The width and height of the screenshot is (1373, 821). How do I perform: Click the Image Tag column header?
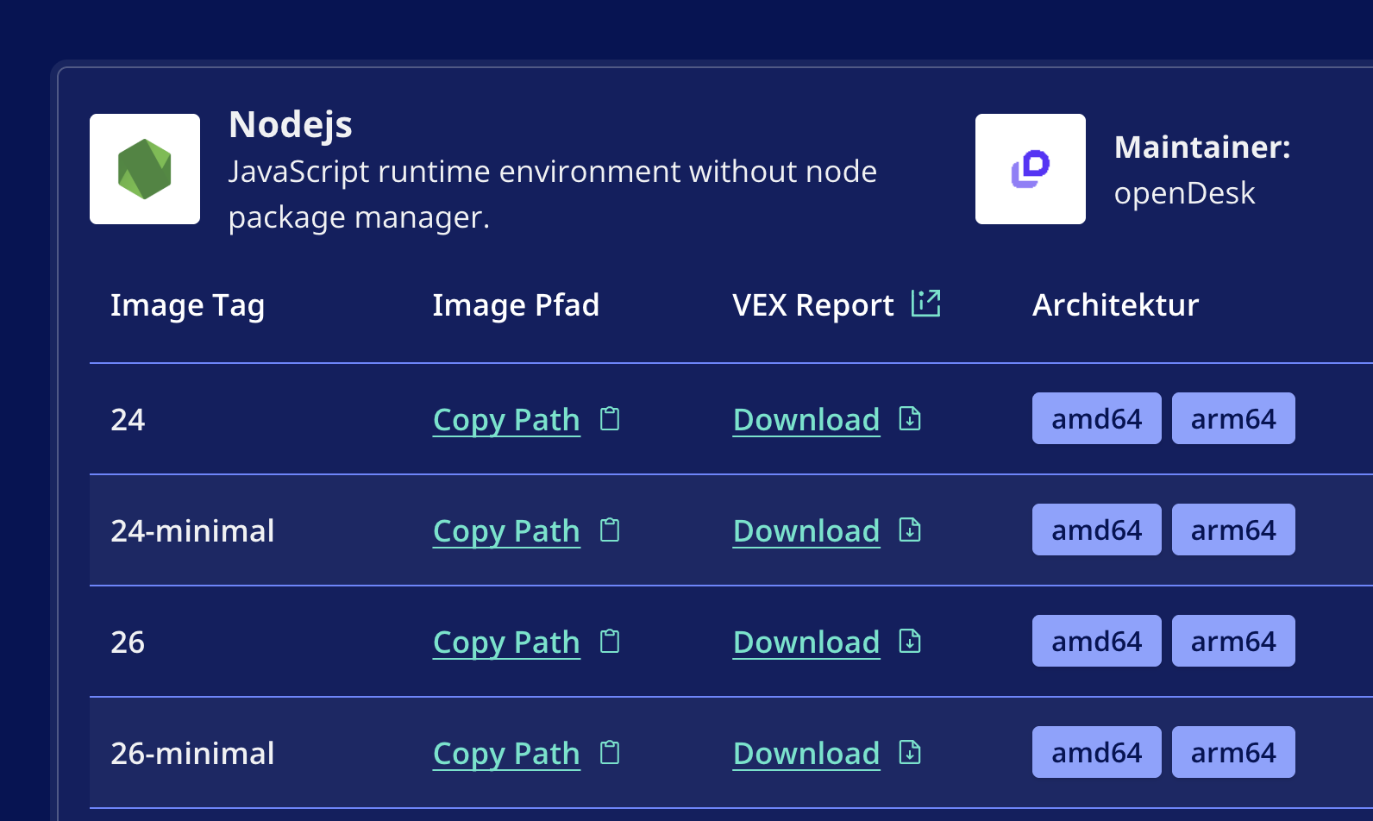click(x=188, y=306)
